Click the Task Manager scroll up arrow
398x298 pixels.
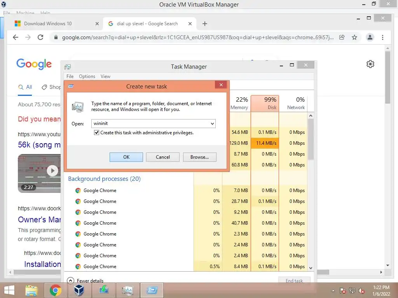tap(311, 116)
